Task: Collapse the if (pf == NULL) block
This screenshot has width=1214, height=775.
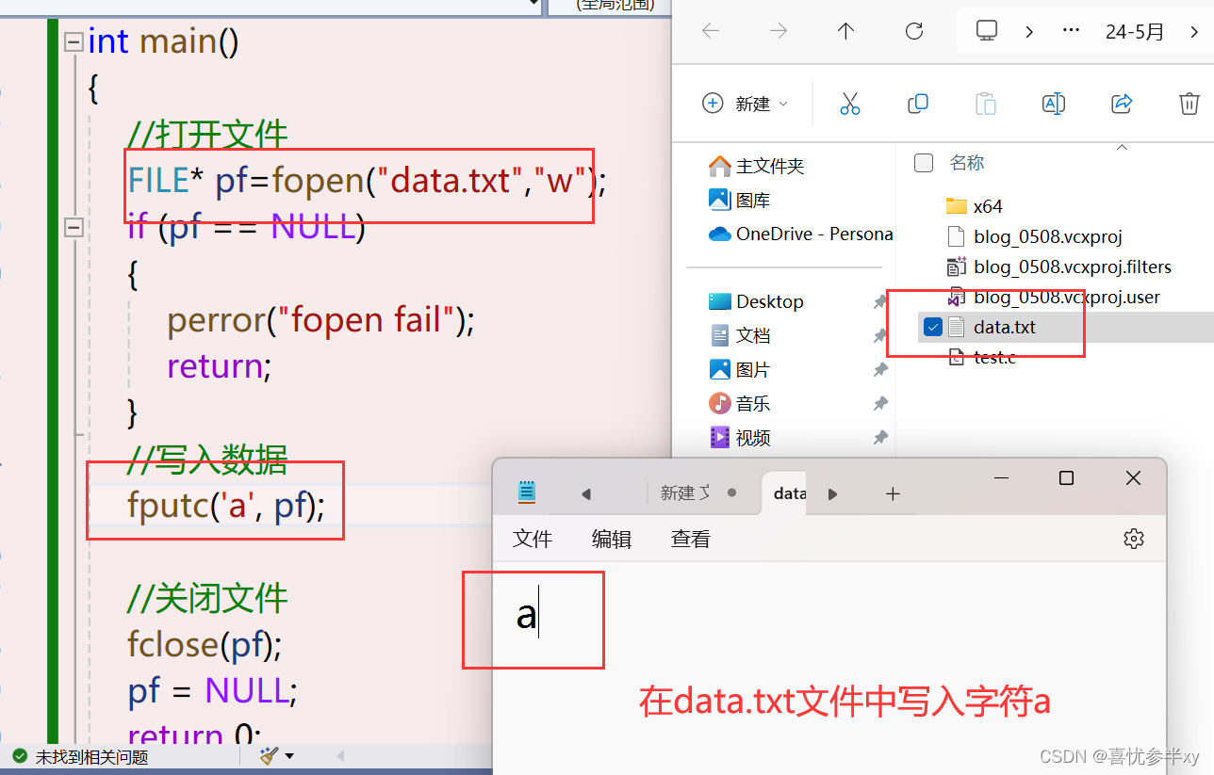Action: pos(73,227)
